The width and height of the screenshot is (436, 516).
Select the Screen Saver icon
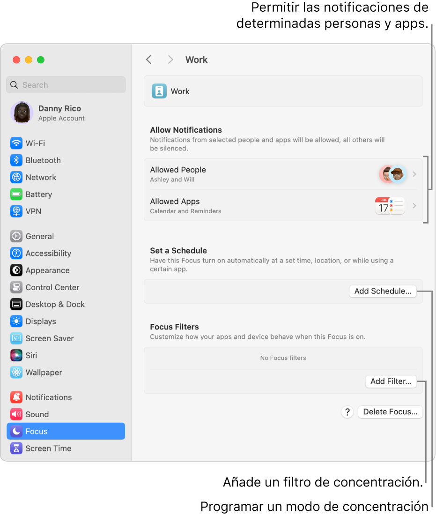(16, 338)
